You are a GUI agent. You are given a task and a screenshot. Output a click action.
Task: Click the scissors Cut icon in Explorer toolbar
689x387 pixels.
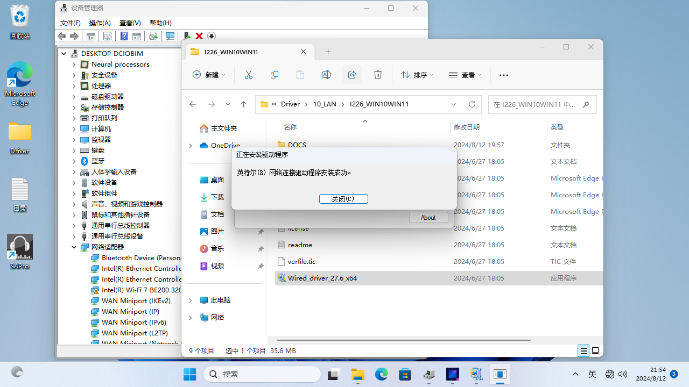click(248, 75)
